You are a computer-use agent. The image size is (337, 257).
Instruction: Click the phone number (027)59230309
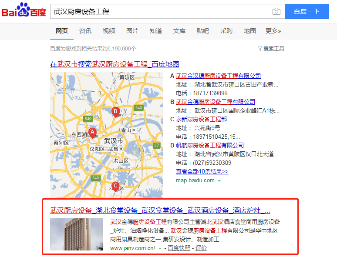coord(212,163)
